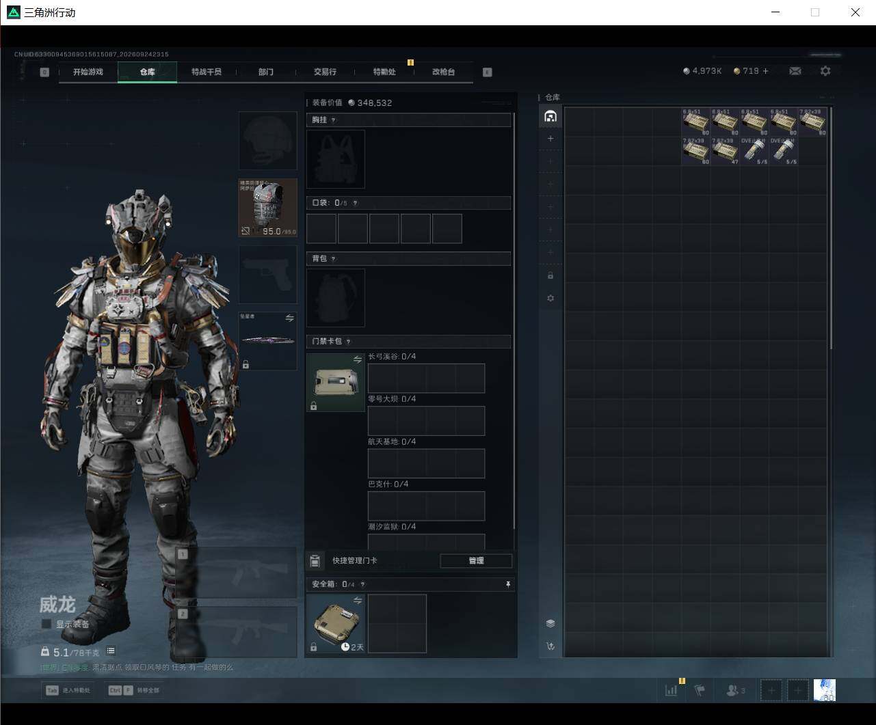Viewport: 876px width, 725px height.
Task: Select the first DVE item showing 5/5
Action: [x=754, y=151]
